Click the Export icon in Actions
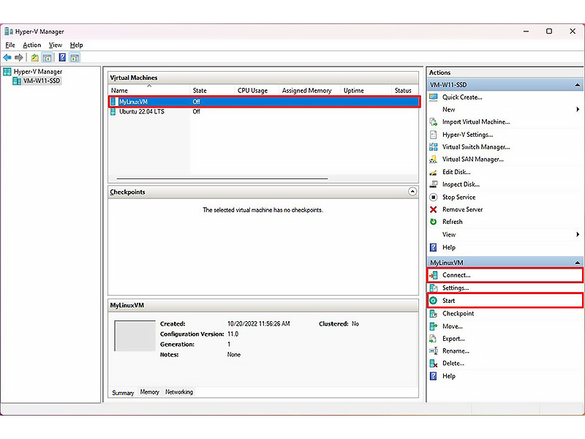The height and width of the screenshot is (439, 585). coord(433,339)
